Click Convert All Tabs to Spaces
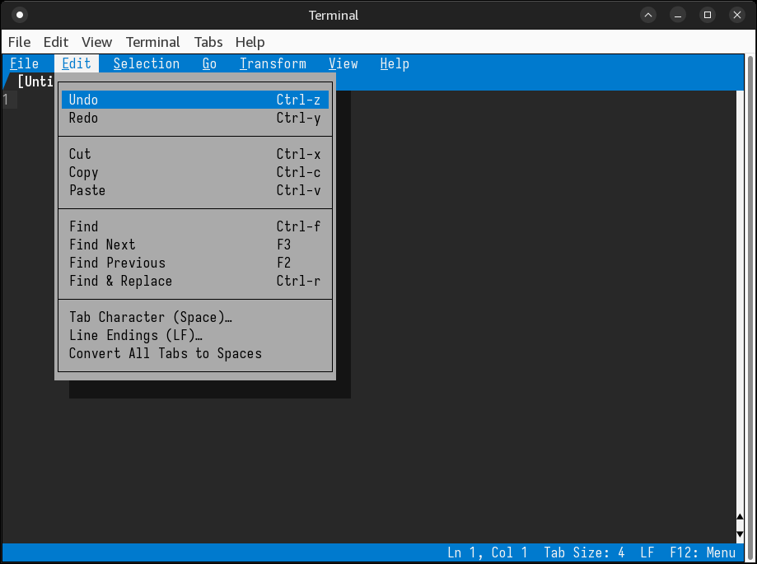The width and height of the screenshot is (757, 564). coord(166,353)
